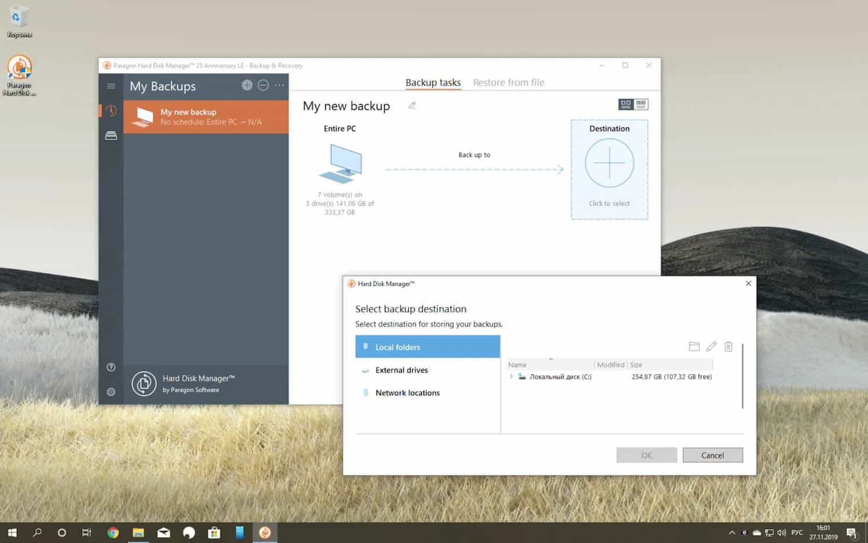Select My new backup in the list
The width and height of the screenshot is (868, 543).
pyautogui.click(x=206, y=117)
